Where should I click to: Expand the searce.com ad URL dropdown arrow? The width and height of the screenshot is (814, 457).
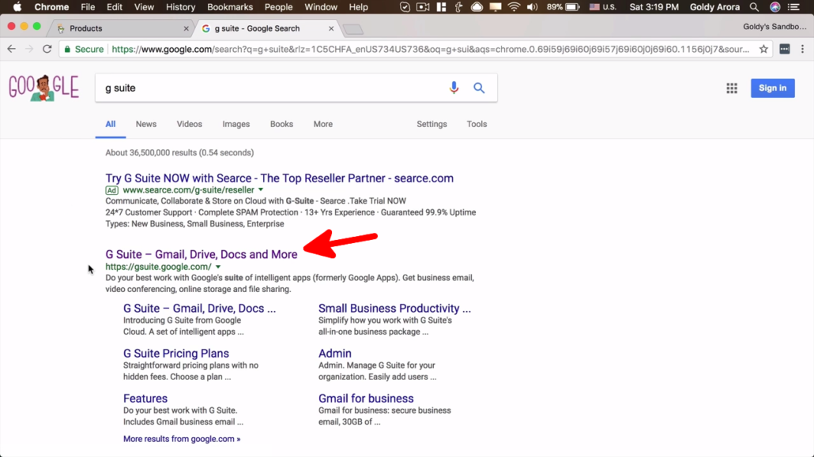(x=261, y=190)
